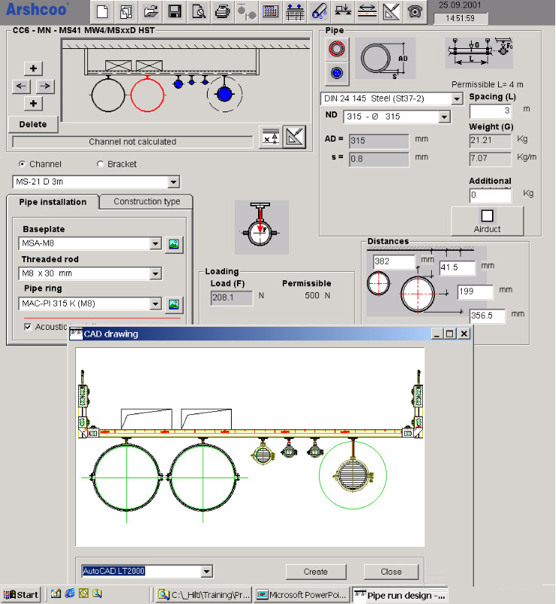Expand the Baseplate MSA-M8 dropdown
556x604 pixels.
(x=156, y=243)
